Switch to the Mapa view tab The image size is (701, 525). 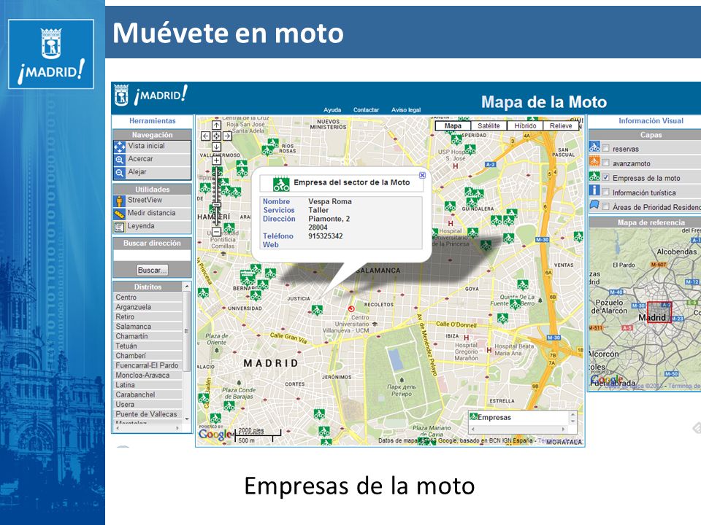[453, 126]
